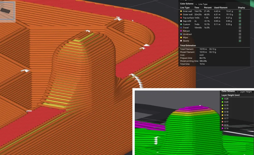This screenshot has width=254, height=155.
Task: Click the Percent column header
Action: point(208,8)
